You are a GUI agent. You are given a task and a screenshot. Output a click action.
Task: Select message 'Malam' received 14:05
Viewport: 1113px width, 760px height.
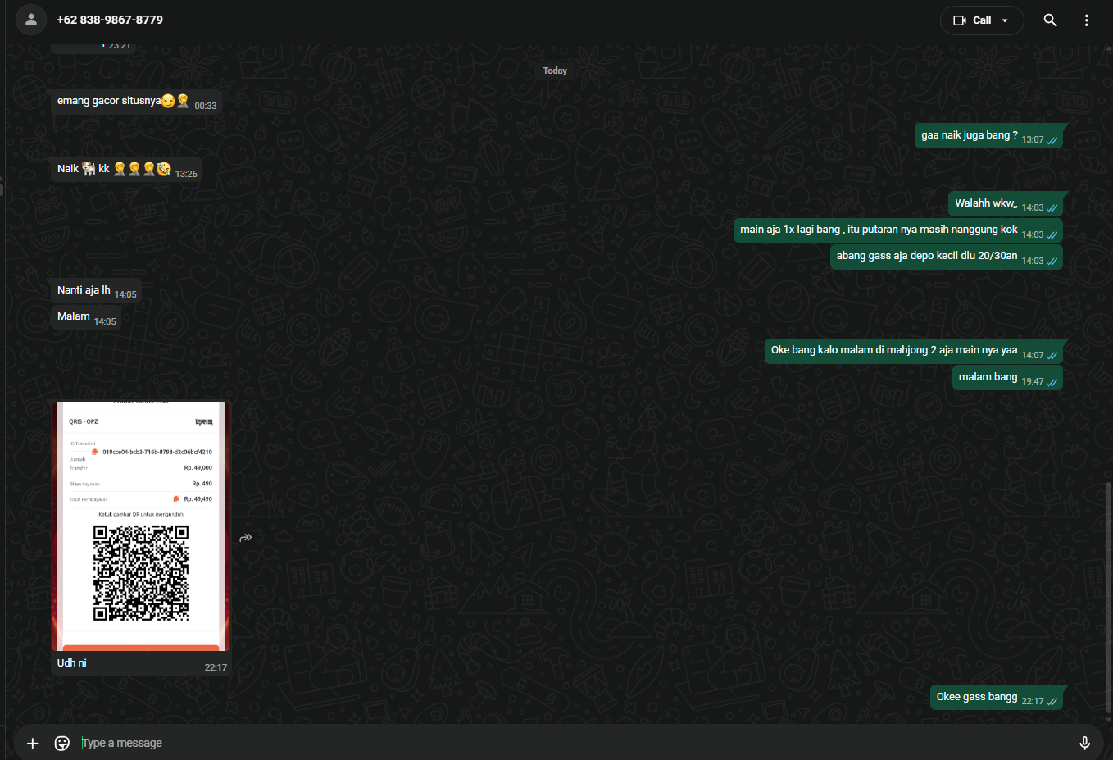[86, 317]
